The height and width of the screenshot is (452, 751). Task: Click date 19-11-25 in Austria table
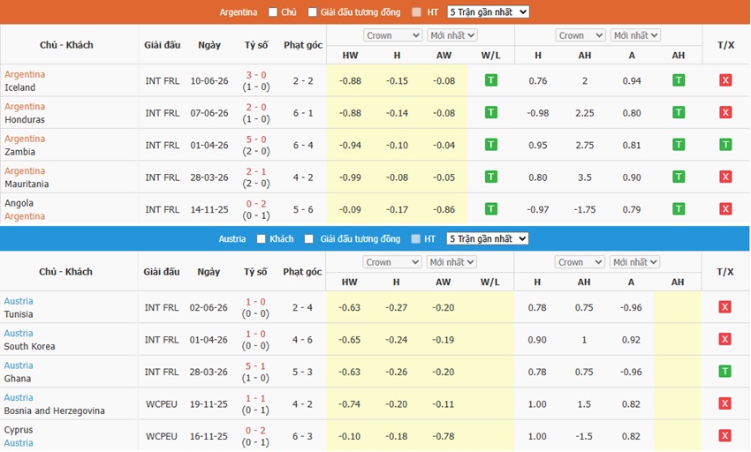[209, 403]
